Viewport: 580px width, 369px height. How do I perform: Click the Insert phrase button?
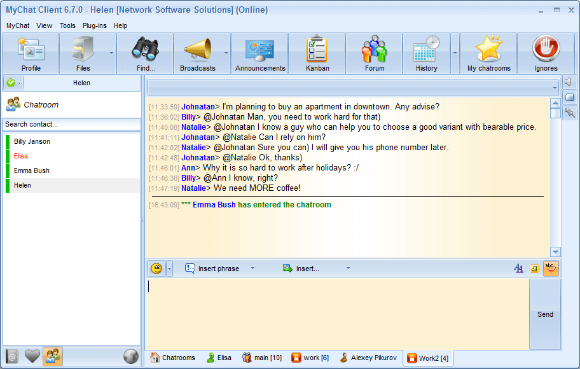click(x=212, y=268)
